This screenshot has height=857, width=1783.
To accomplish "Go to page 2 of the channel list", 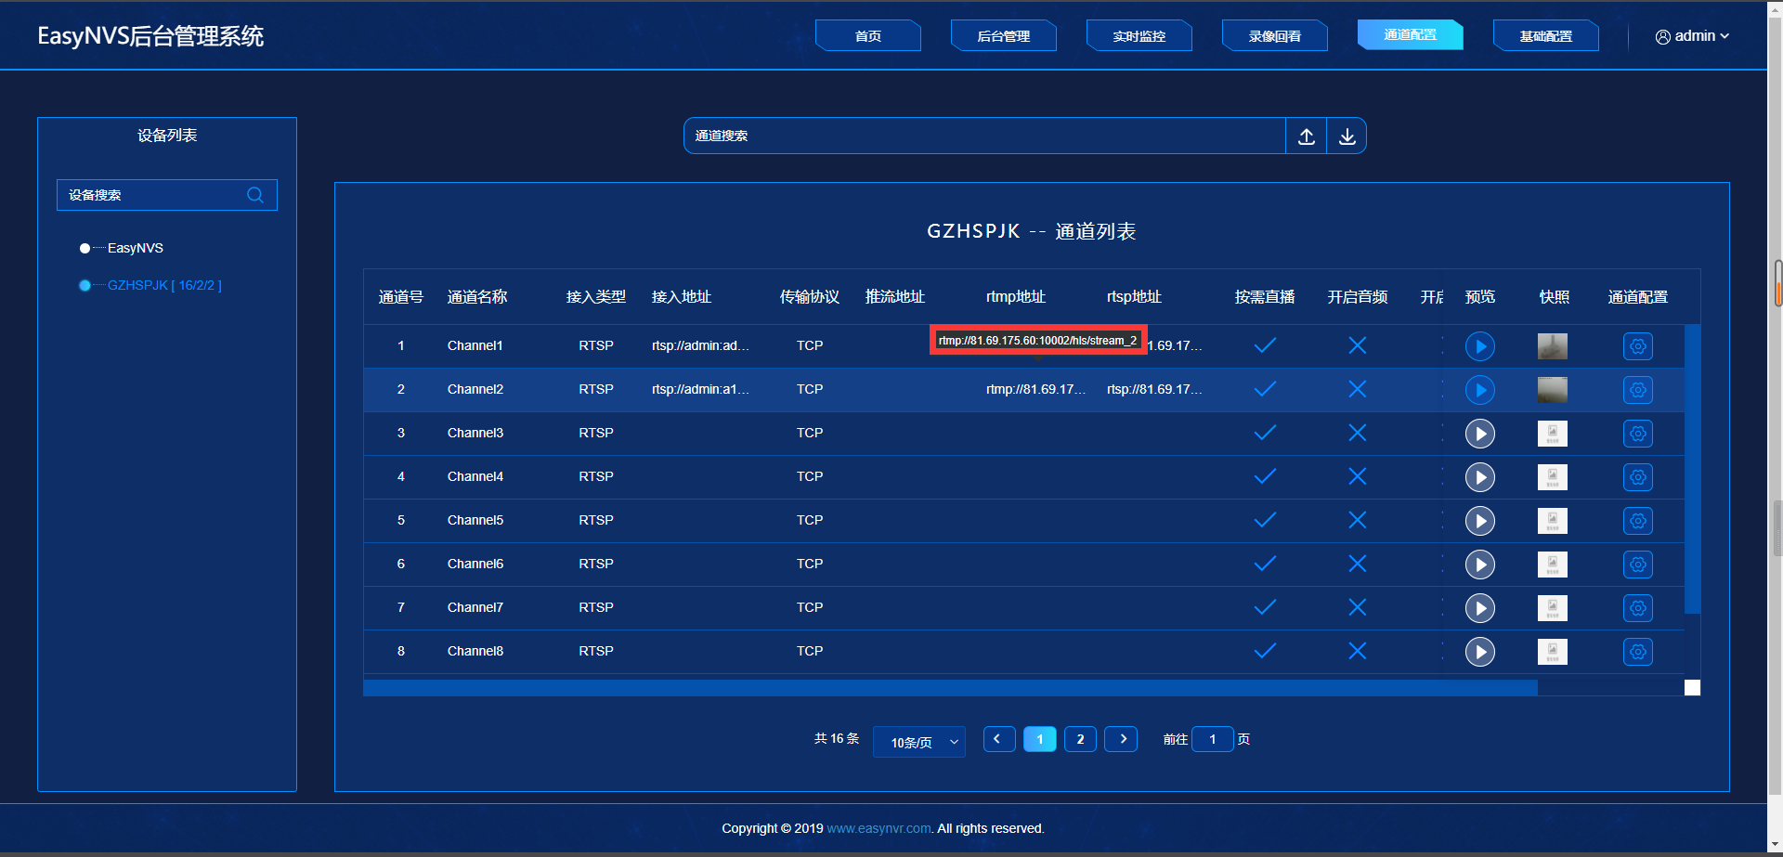I will pyautogui.click(x=1080, y=738).
